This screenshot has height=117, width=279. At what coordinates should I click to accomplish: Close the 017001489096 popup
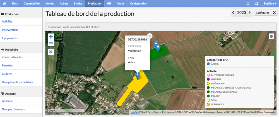150,36
